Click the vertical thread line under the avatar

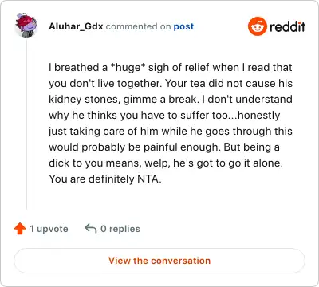(x=26, y=125)
